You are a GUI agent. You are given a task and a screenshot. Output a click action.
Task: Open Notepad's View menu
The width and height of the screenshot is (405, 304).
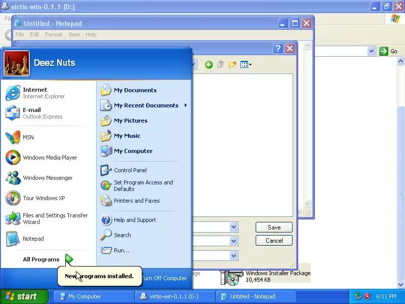[74, 34]
